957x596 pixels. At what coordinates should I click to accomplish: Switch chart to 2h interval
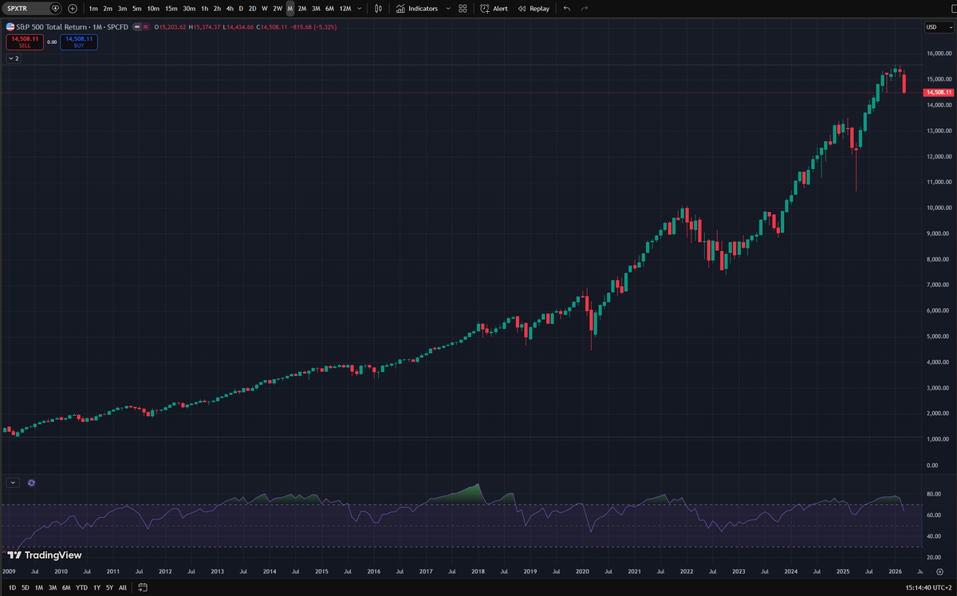pos(217,8)
